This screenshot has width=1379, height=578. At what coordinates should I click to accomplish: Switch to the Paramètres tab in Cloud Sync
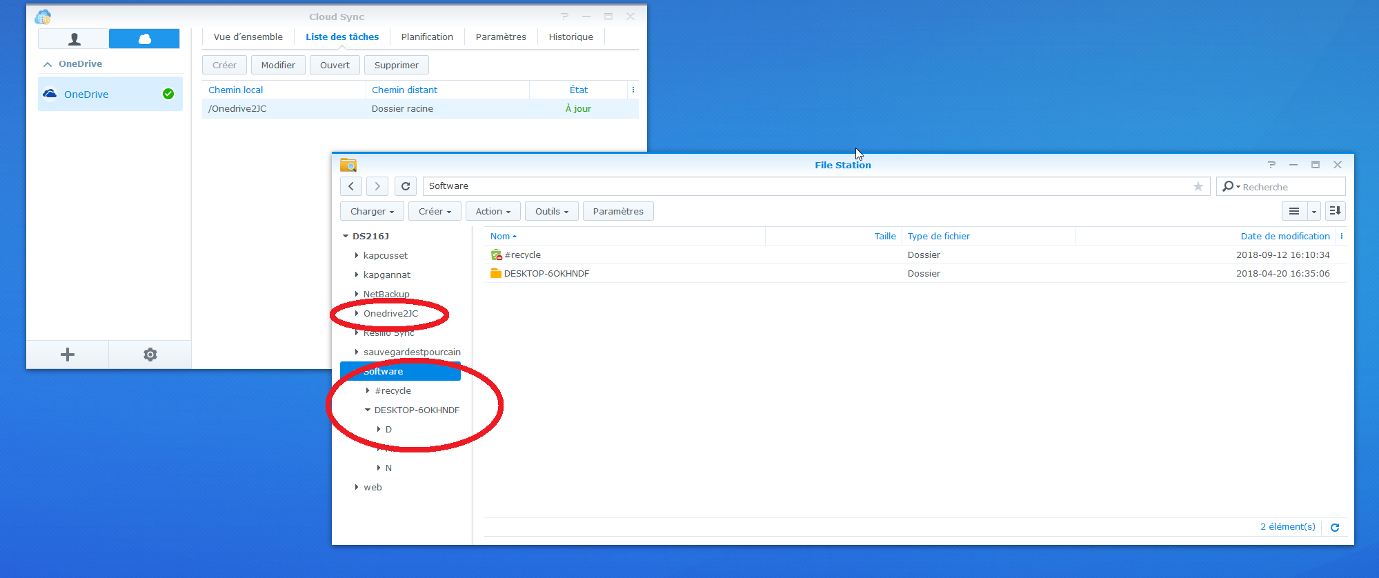click(x=501, y=37)
